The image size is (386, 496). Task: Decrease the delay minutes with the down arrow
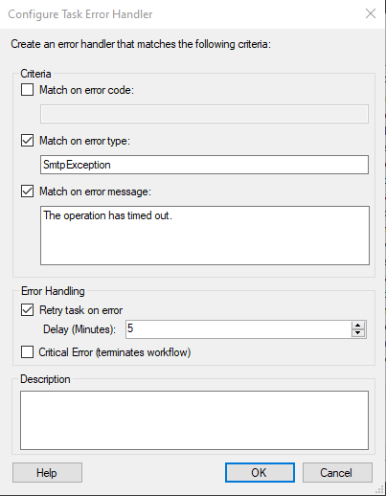pos(358,333)
